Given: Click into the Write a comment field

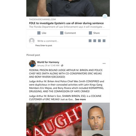Looking at the screenshot, I should point(61,41).
